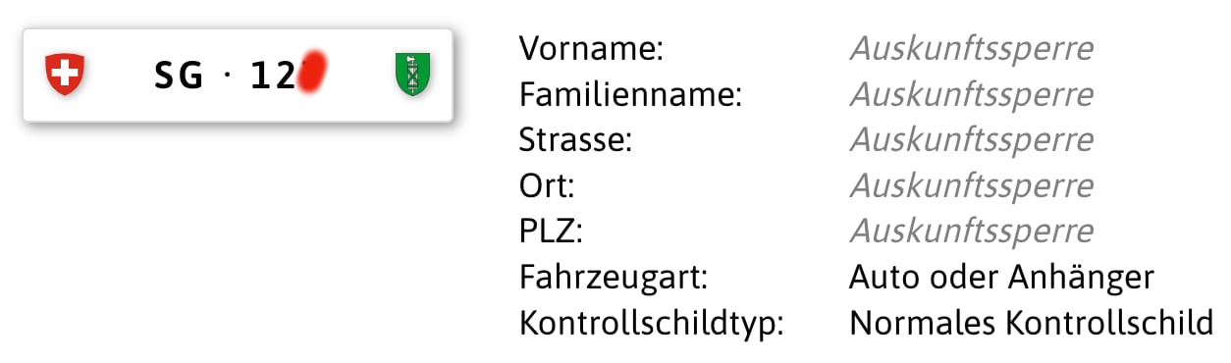Click the Swiss cross shield icon

[x=66, y=75]
